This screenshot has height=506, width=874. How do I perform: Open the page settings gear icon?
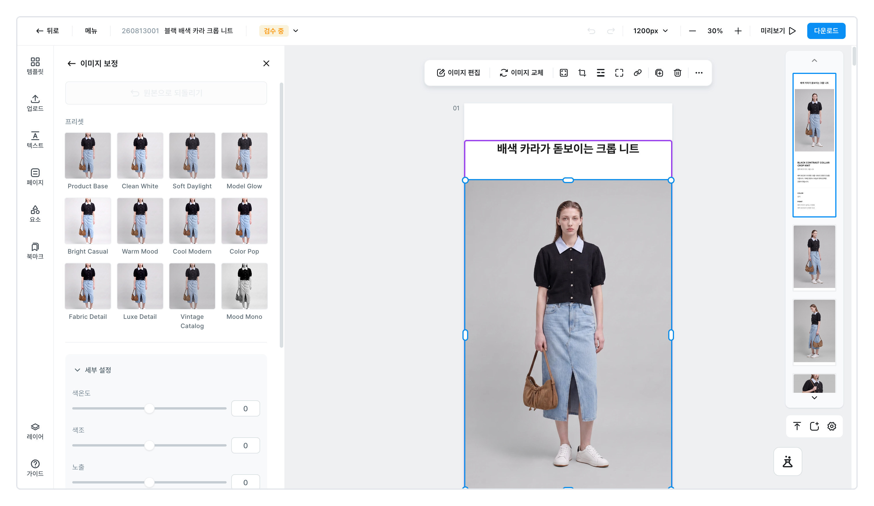pos(832,426)
